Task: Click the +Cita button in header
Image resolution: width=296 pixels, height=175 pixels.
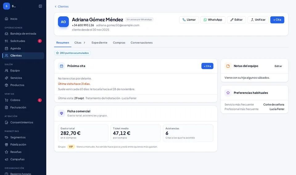Action: [277, 20]
